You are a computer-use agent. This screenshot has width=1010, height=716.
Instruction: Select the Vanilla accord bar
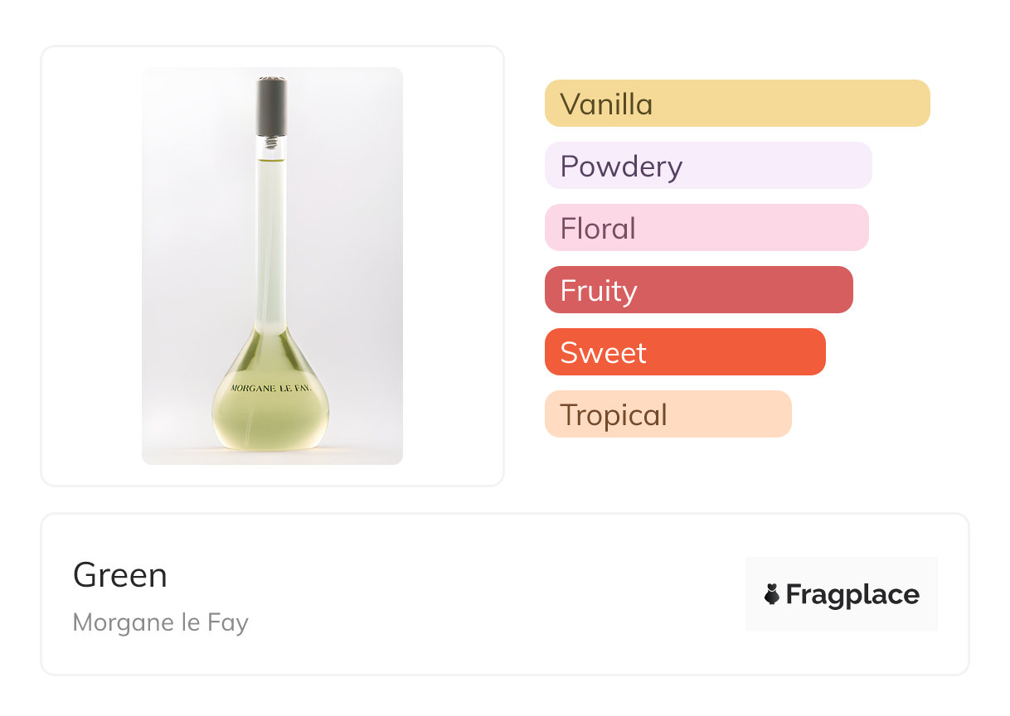click(737, 104)
